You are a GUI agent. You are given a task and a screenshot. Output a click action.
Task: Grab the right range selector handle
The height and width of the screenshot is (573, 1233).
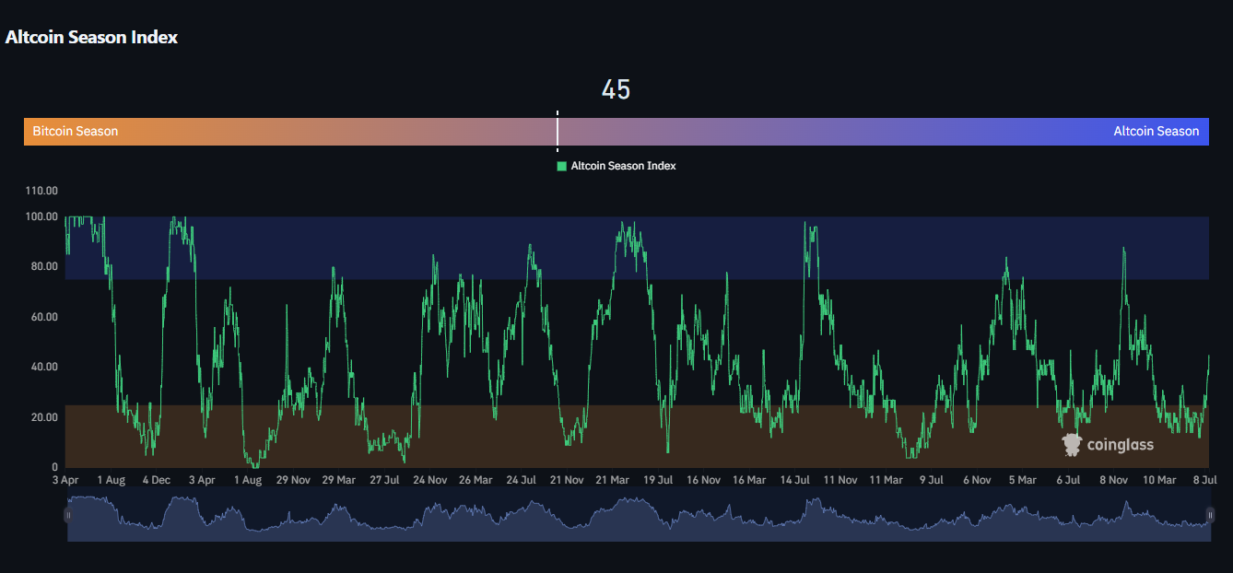click(x=1210, y=515)
